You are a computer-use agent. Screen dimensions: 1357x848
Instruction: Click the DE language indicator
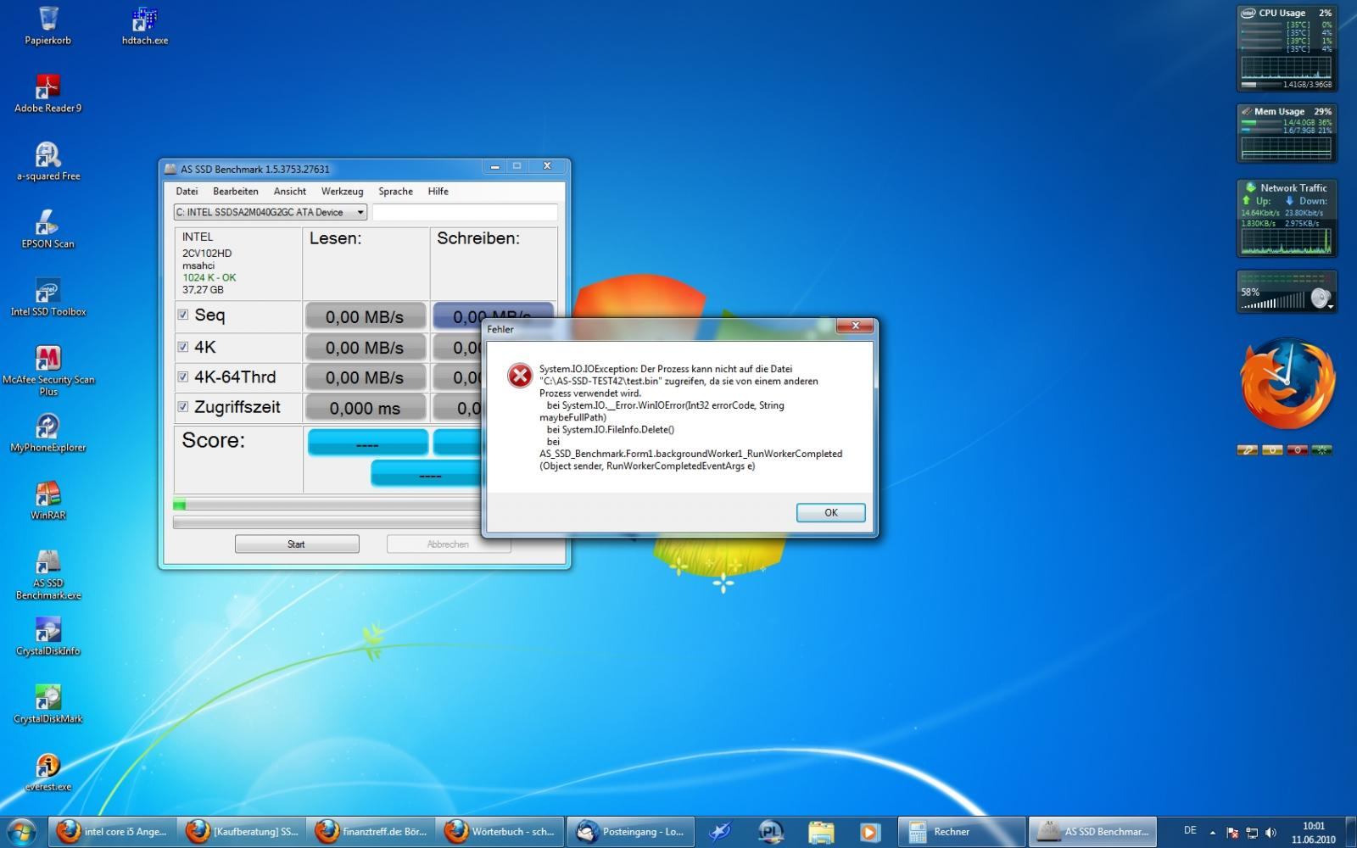click(x=1190, y=831)
